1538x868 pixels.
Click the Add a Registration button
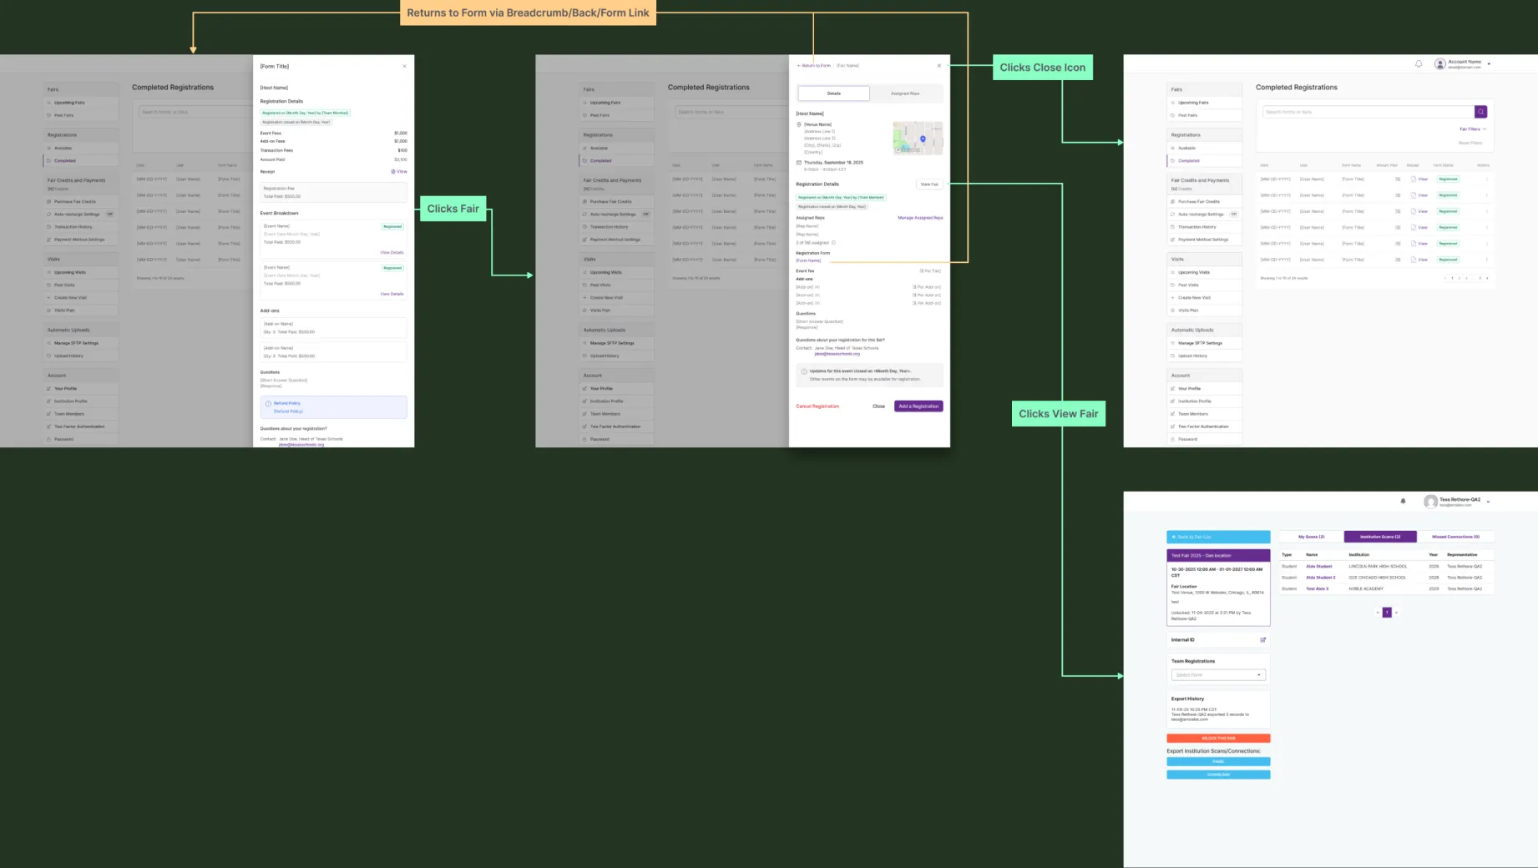coord(918,406)
